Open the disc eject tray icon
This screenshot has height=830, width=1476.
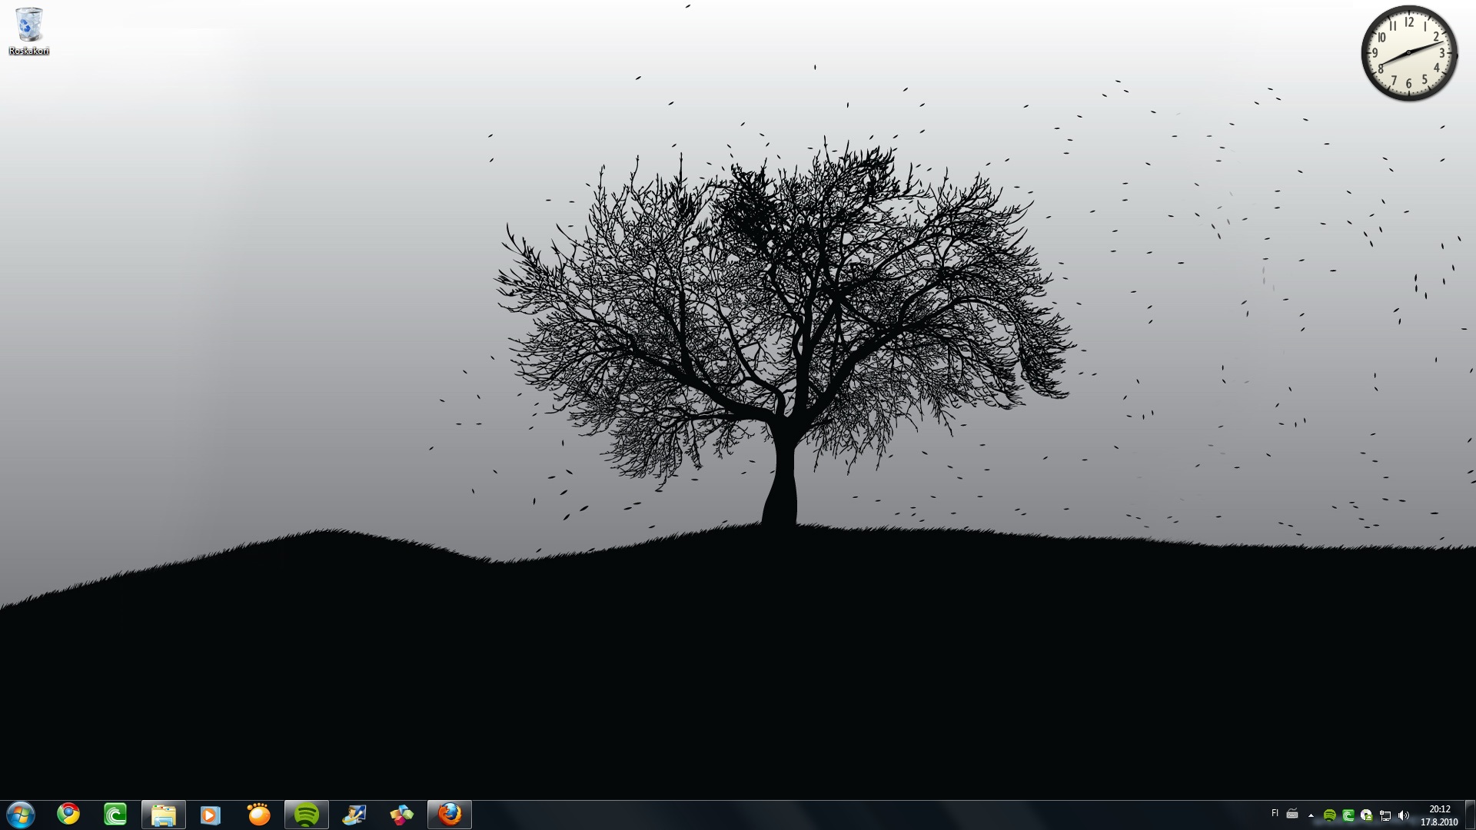coord(1366,815)
